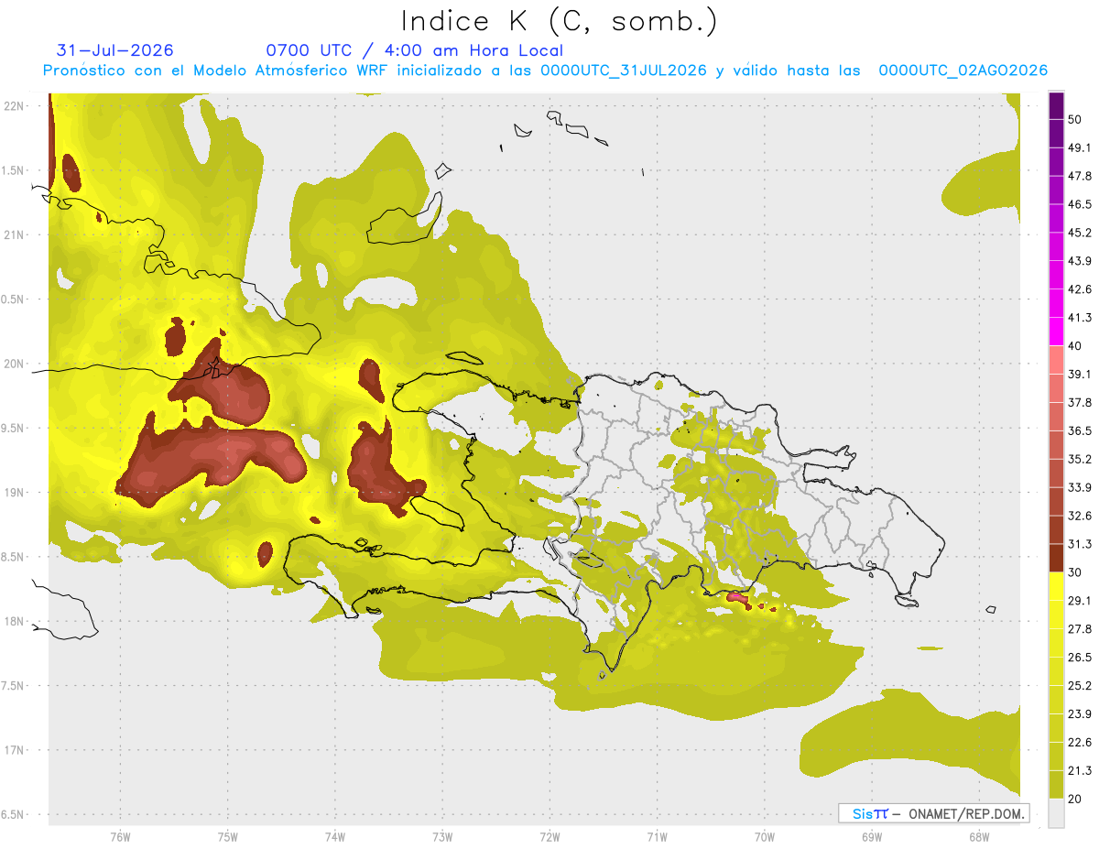Image resolution: width=1099 pixels, height=849 pixels.
Task: Click the Indice K chart title
Action: [x=560, y=20]
